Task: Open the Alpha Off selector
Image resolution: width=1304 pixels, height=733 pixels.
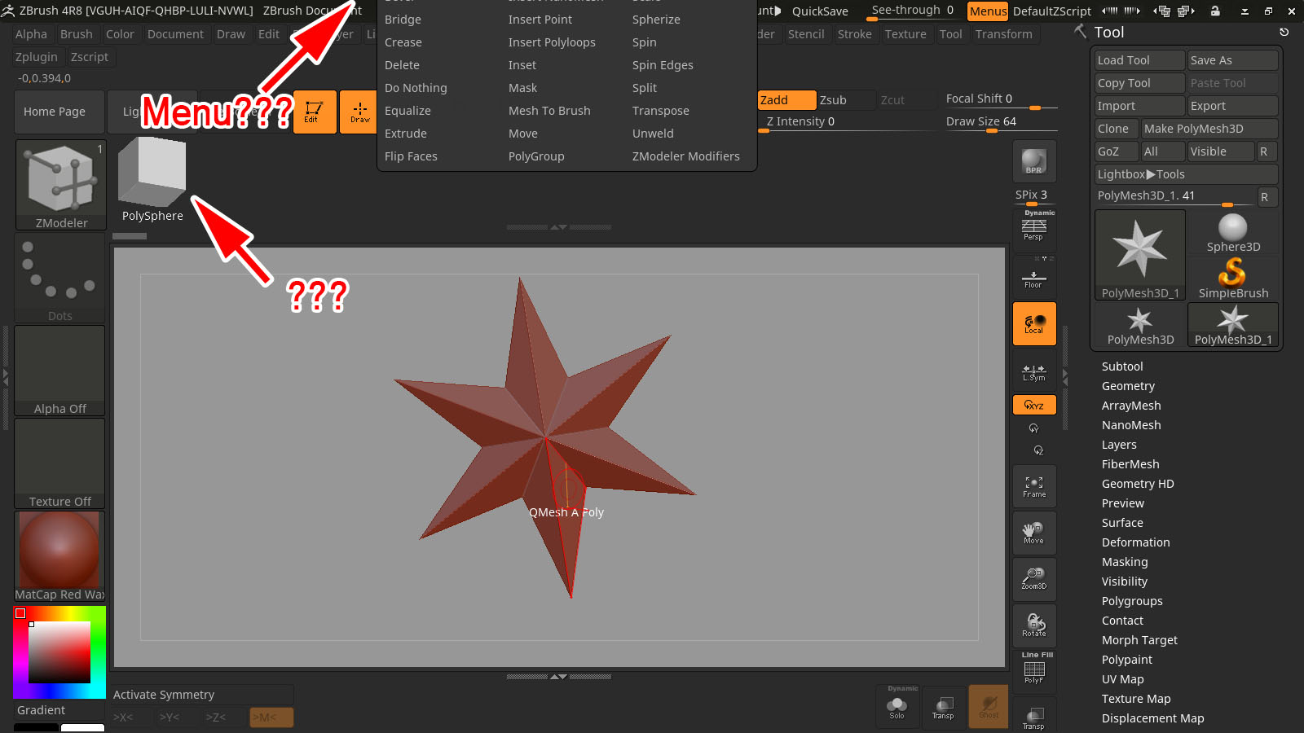Action: pyautogui.click(x=59, y=371)
